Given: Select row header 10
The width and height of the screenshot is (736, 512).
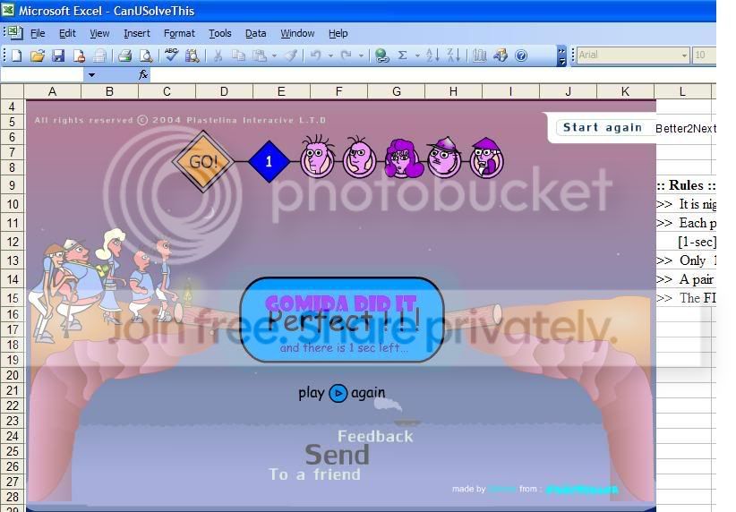Looking at the screenshot, I should point(13,204).
